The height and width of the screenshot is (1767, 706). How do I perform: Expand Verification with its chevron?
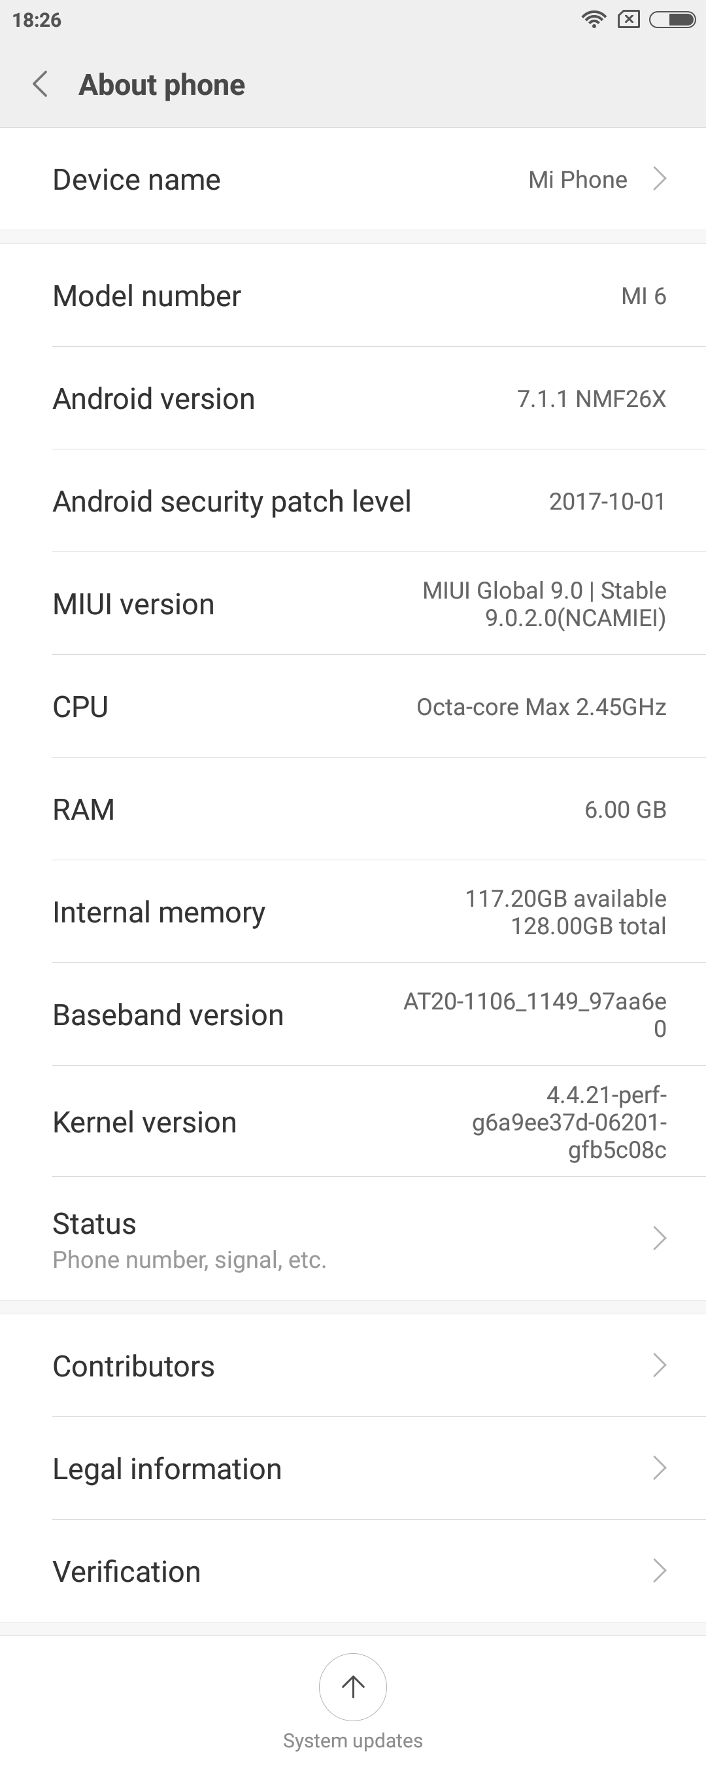click(660, 1570)
